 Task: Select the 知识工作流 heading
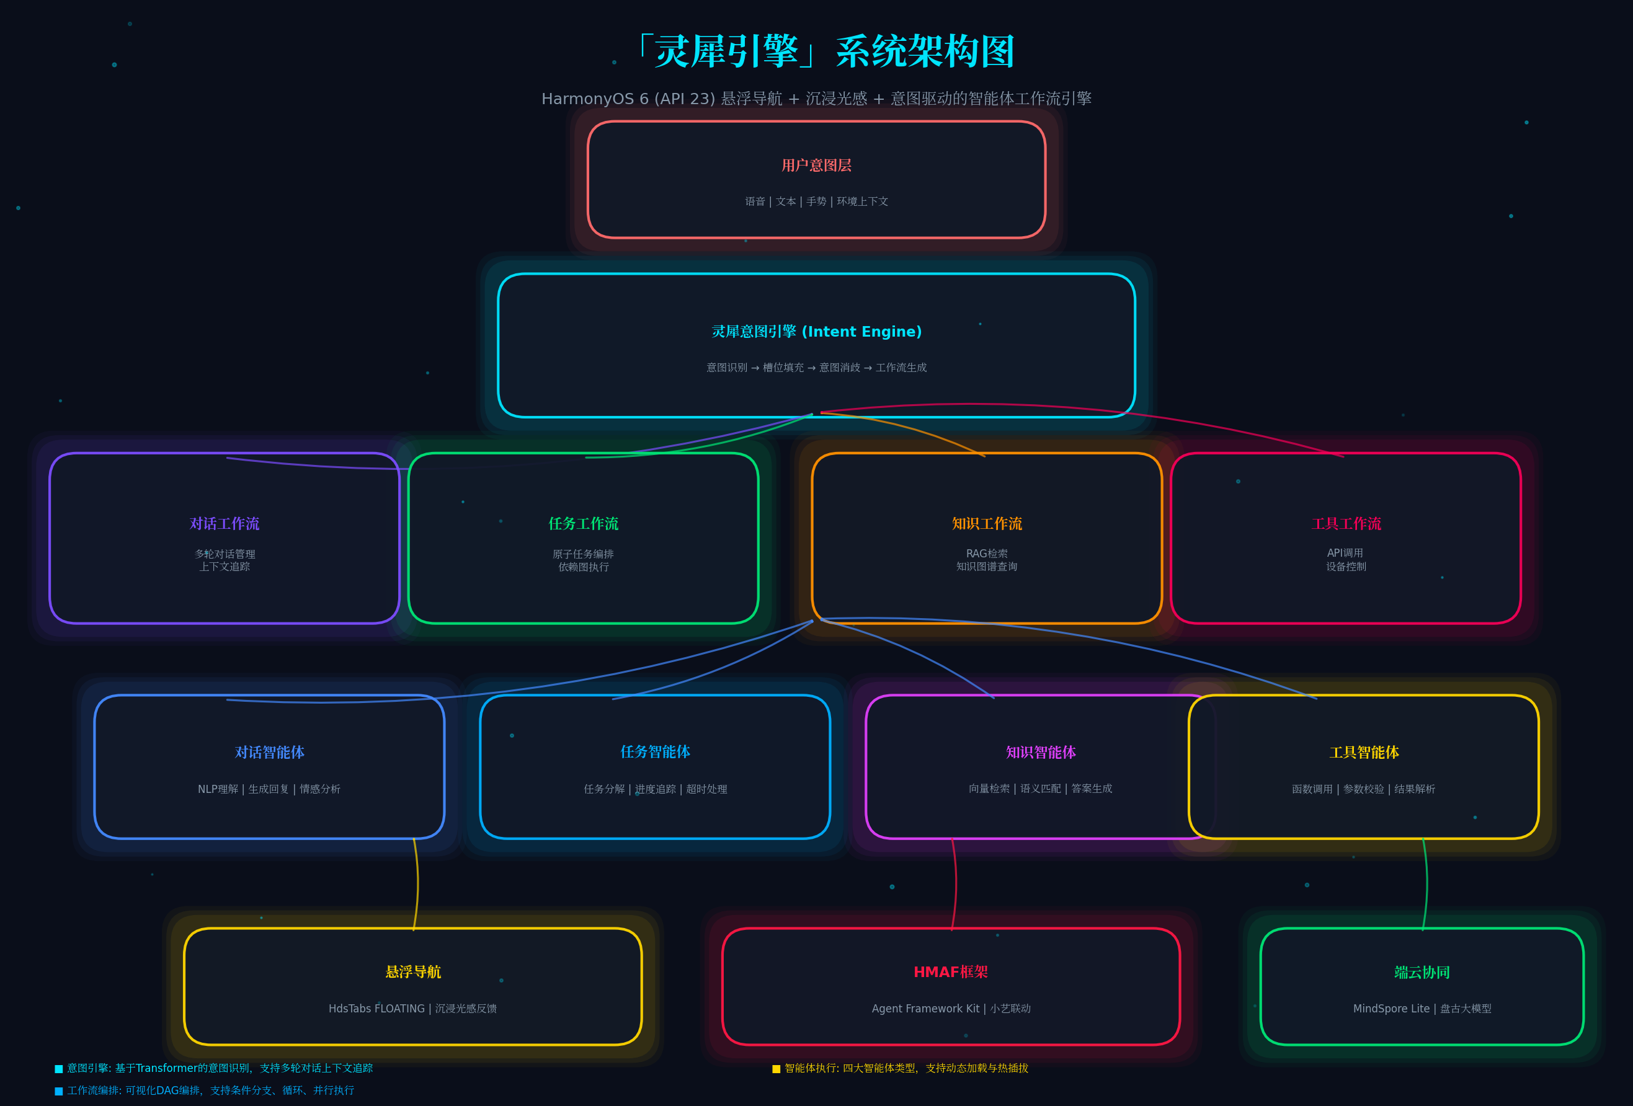987,524
